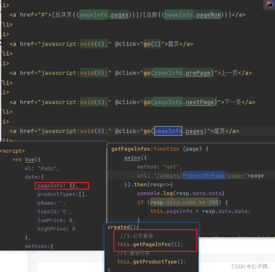Select the ProductByPage highlighted URL segment
The height and width of the screenshot is (272, 275).
click(203, 175)
